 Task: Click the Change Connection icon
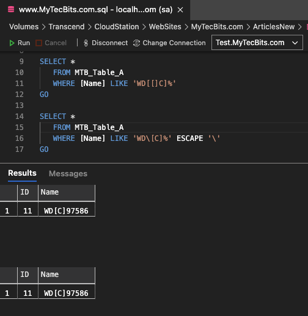click(x=136, y=43)
